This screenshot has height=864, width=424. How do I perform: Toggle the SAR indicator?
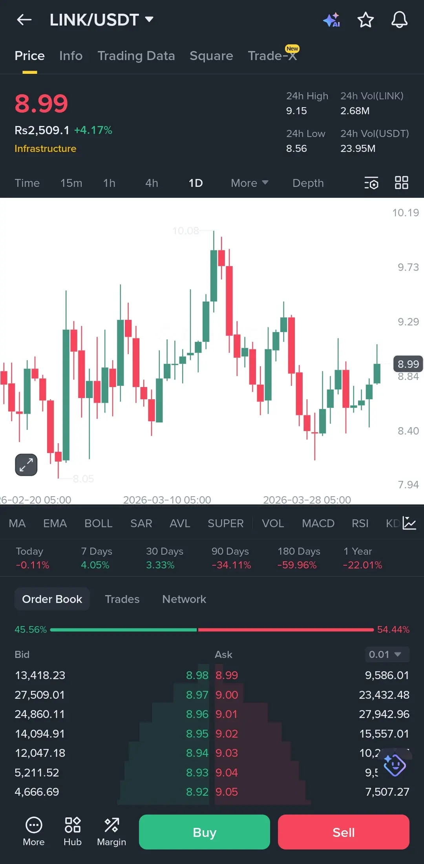(x=141, y=523)
